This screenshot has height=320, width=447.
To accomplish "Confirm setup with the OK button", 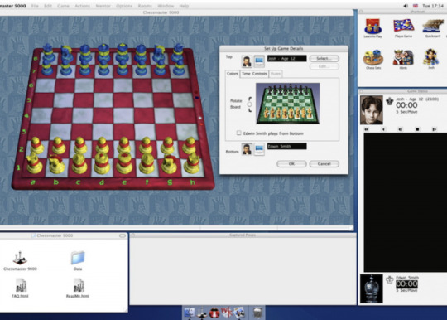I will [x=291, y=164].
